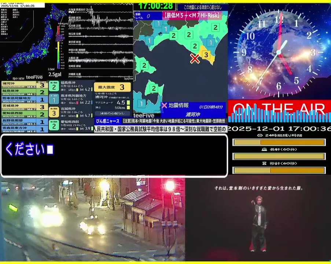The height and width of the screenshot is (264, 331).
Task: Click the green indicator beside magnitude 4.5
Action: tap(128, 103)
